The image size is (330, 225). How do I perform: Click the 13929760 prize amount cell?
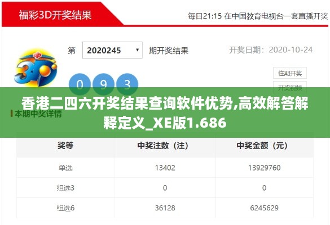click(x=265, y=168)
